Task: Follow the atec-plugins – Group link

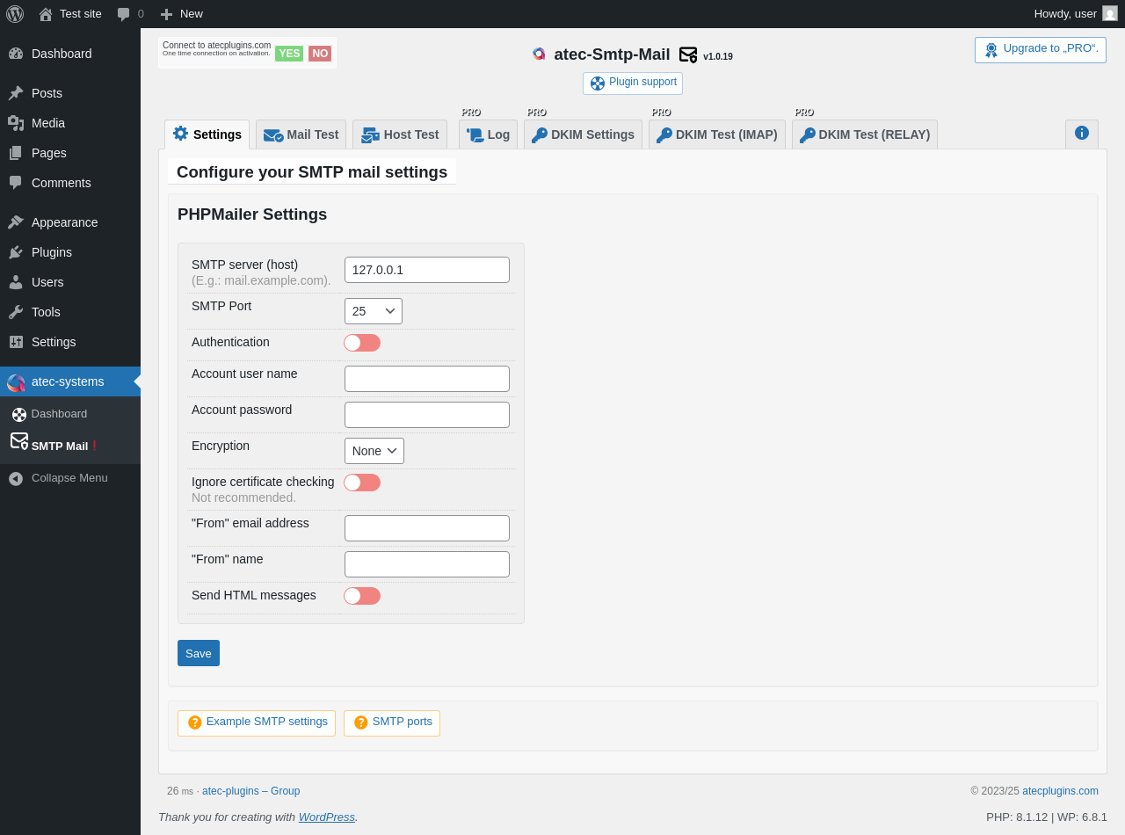Action: click(250, 791)
